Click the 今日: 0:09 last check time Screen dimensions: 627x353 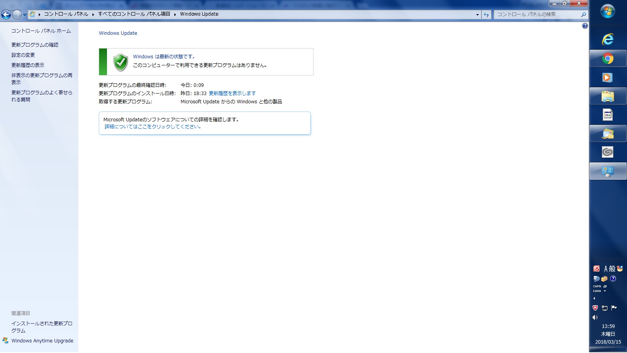tap(192, 85)
